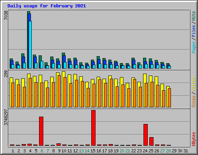This screenshot has height=155, width=198.
Task: Click day 1 on the x-axis
Action: [x=13, y=151]
